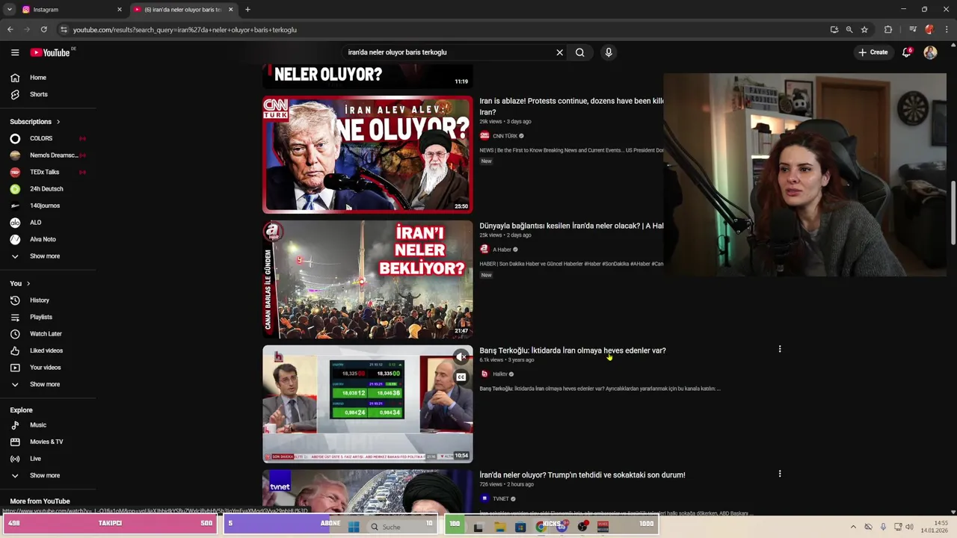The image size is (957, 538).
Task: Open the TVNET channel link
Action: [500, 498]
